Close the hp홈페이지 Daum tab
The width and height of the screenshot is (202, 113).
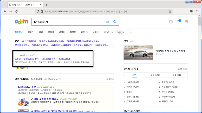coord(41,5)
